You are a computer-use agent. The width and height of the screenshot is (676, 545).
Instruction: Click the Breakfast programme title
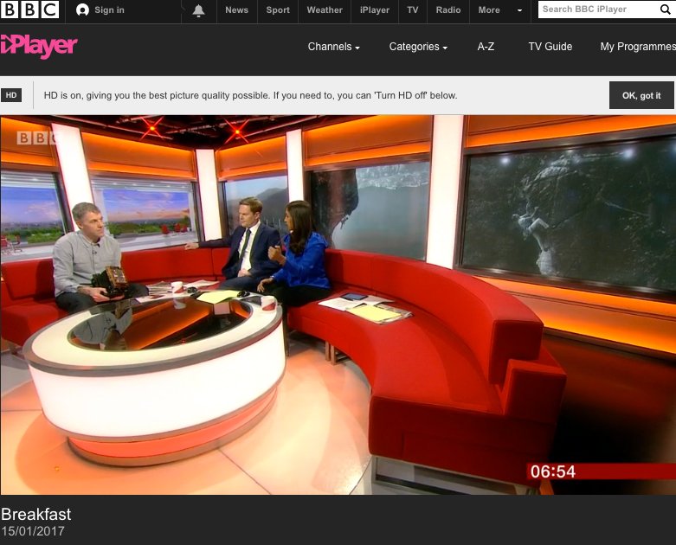pyautogui.click(x=36, y=515)
